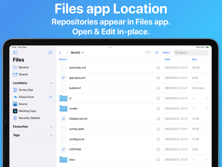Viewport: 222px width, 167px height.
Task: Download configure.ac via cloud icon
Action: point(158,139)
